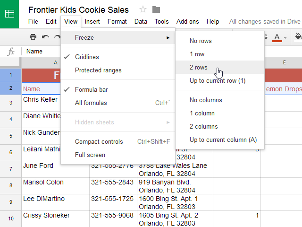Viewport: 302px width, 227px height.
Task: Click the Google Sheets home icon
Action: pyautogui.click(x=9, y=14)
